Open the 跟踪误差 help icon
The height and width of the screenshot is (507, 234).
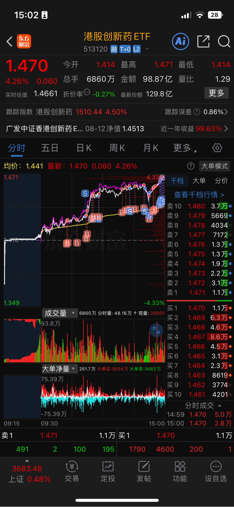tap(197, 112)
